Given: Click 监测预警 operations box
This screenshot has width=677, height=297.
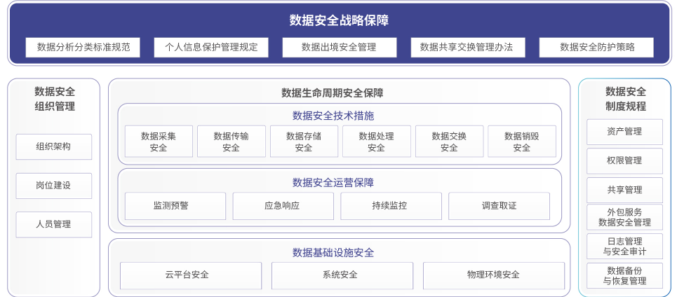Looking at the screenshot, I should pos(175,206).
